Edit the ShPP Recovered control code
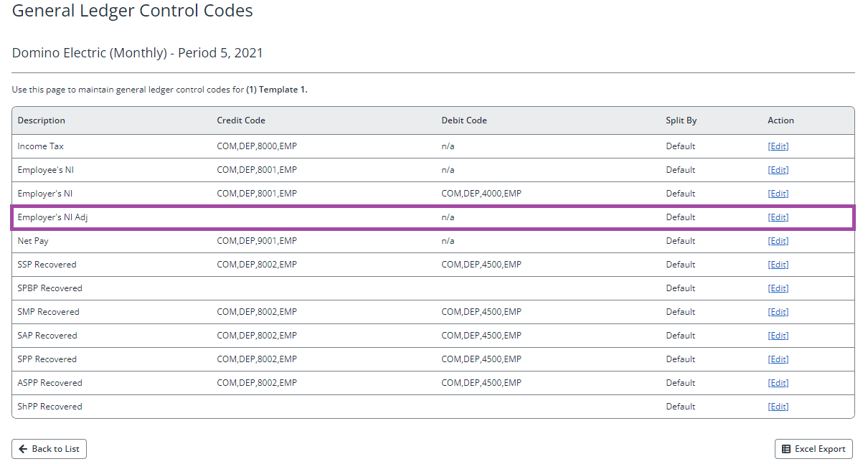The width and height of the screenshot is (868, 464). pos(778,406)
